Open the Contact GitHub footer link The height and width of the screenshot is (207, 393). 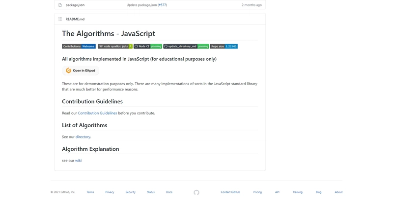point(230,192)
